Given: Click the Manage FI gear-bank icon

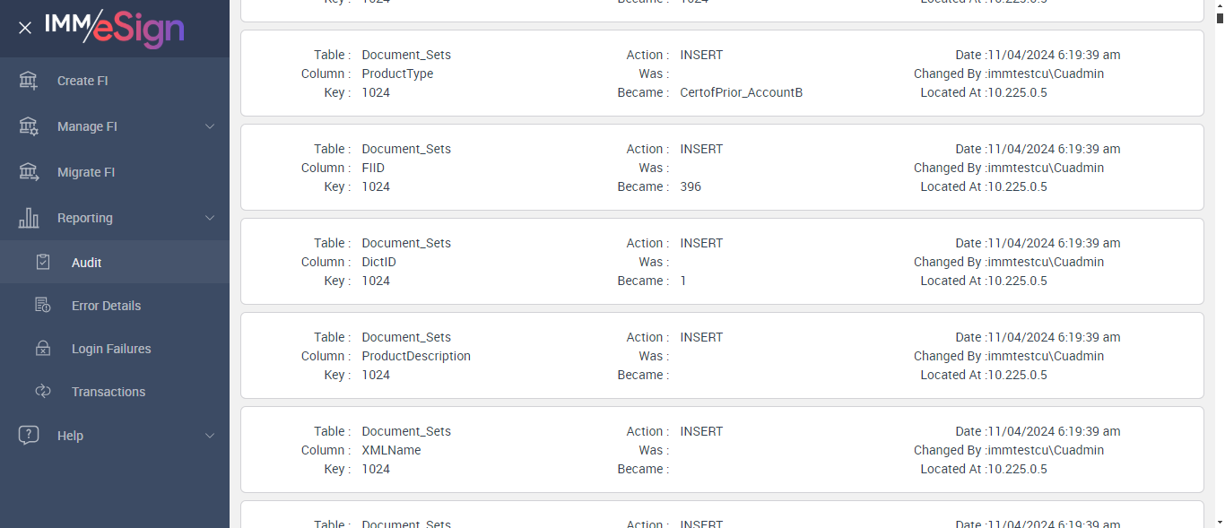Looking at the screenshot, I should pos(29,126).
